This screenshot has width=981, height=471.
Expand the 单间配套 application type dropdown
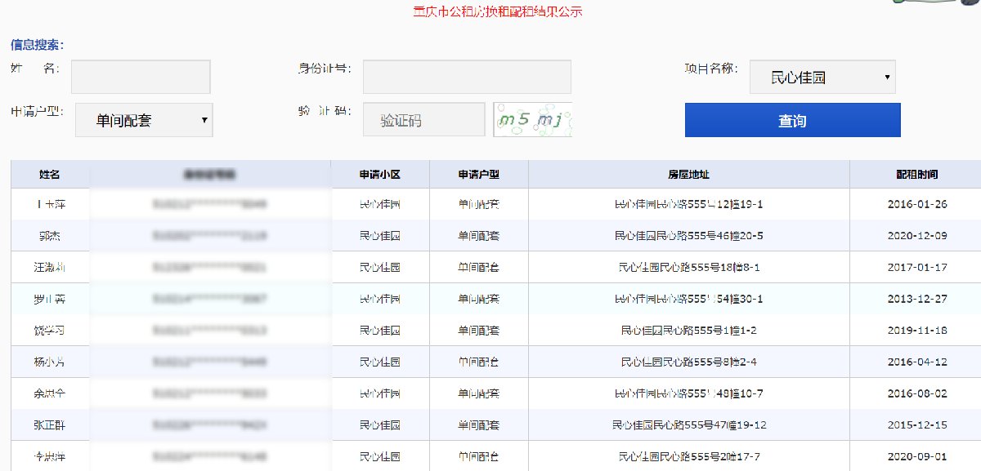click(x=144, y=120)
